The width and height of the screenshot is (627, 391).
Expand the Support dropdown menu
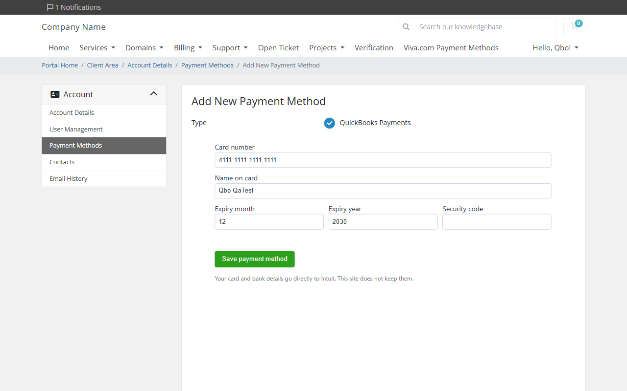230,48
